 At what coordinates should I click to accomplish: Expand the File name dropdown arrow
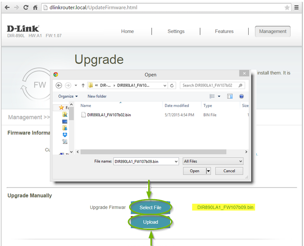(x=176, y=161)
